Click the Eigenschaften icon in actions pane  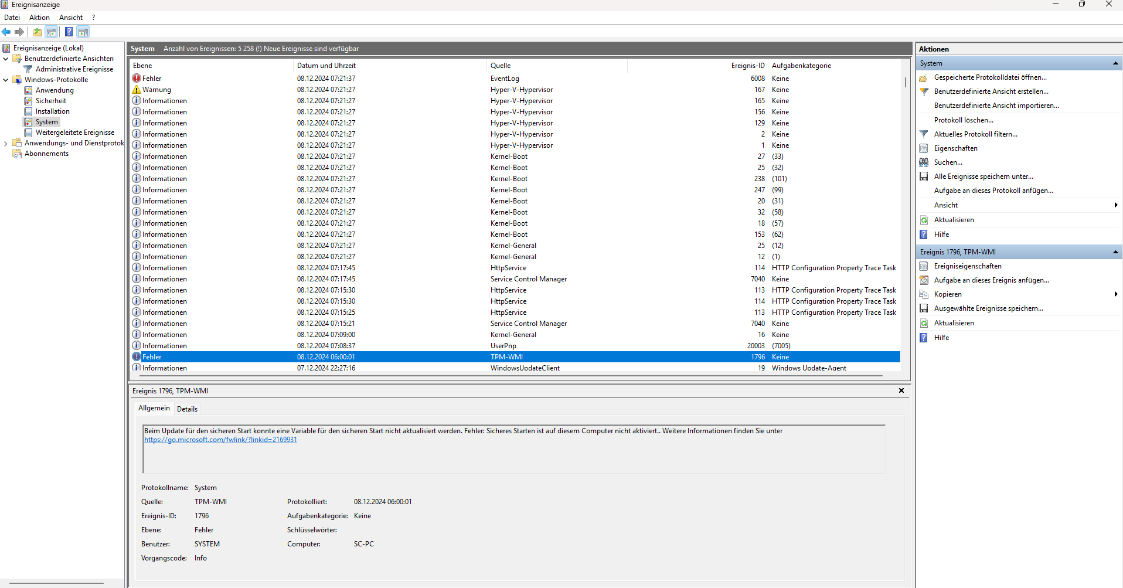[924, 148]
